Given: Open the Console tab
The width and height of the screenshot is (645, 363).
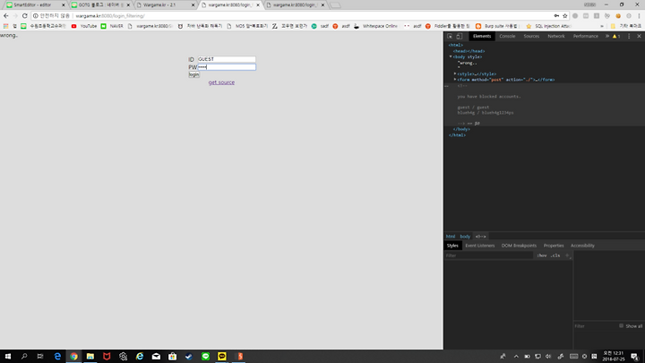Looking at the screenshot, I should click(507, 36).
